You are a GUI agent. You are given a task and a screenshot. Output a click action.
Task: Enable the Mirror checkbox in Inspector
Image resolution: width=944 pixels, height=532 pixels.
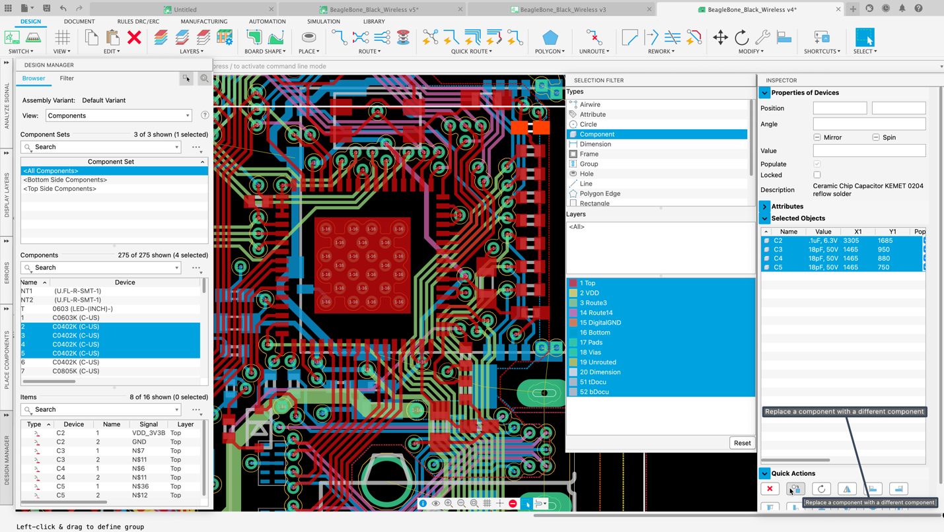(x=817, y=137)
